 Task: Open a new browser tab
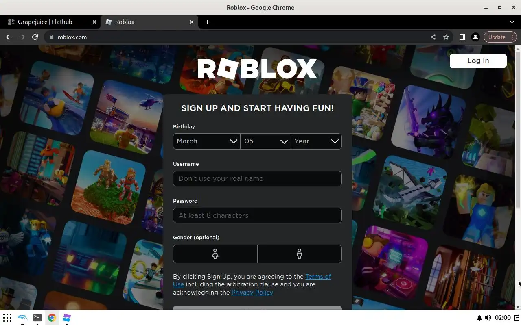pos(207,22)
